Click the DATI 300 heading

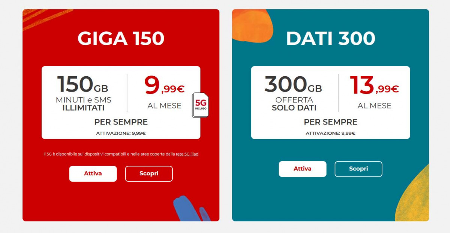[330, 39]
